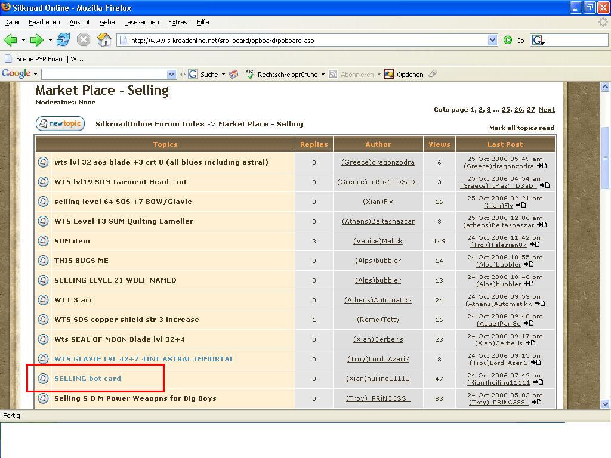The height and width of the screenshot is (458, 611).
Task: Click latest post icon in SOM item row
Action: (535, 245)
